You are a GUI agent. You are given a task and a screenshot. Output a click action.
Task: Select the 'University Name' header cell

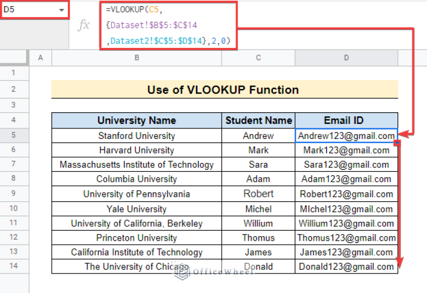point(136,121)
